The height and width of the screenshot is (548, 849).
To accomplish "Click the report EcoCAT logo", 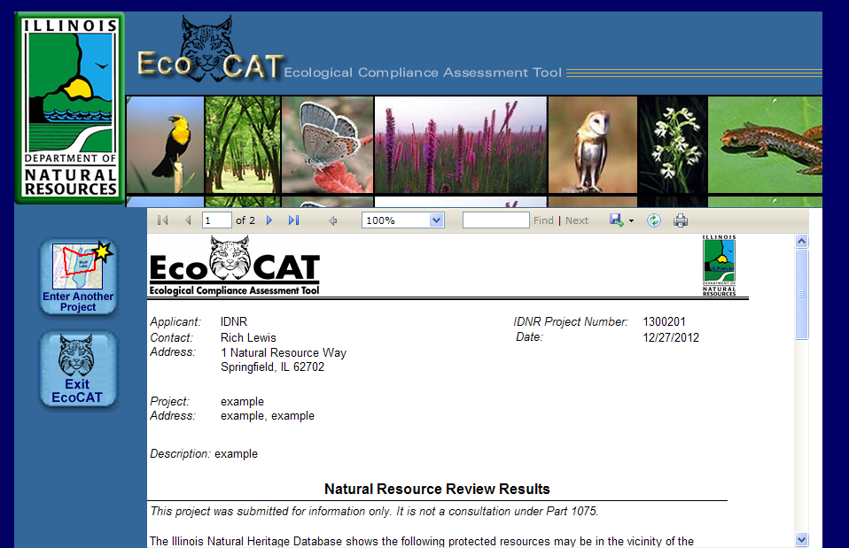I will pos(235,266).
